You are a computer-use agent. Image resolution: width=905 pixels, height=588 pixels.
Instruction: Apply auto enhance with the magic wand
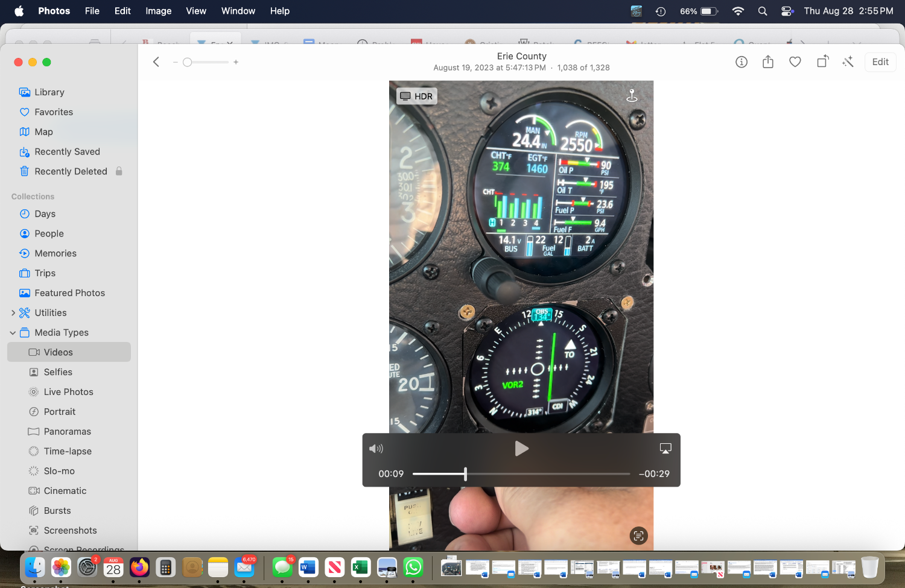click(x=848, y=62)
